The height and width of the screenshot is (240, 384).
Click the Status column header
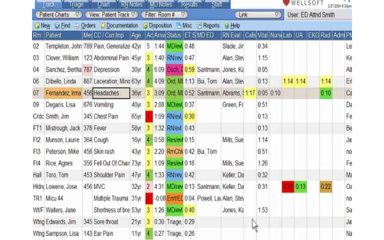174,35
